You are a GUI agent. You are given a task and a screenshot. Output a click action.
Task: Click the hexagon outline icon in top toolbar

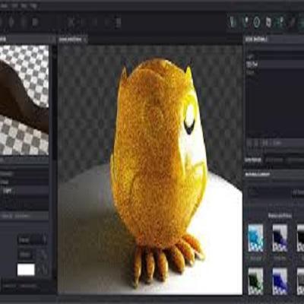[x=256, y=22]
